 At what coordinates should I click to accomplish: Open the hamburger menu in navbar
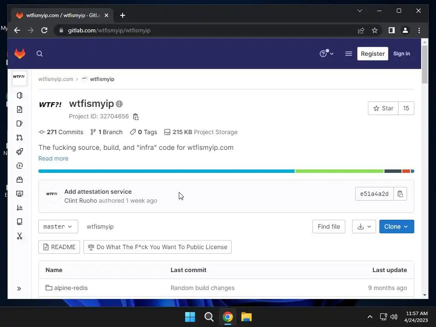point(348,54)
